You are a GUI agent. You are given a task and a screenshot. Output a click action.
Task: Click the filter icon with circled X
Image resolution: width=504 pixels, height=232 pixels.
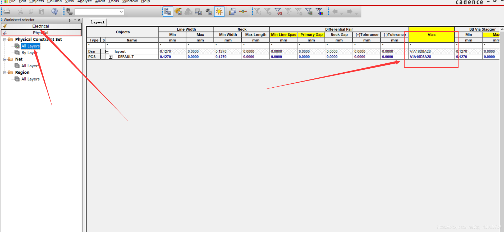[x=268, y=11]
